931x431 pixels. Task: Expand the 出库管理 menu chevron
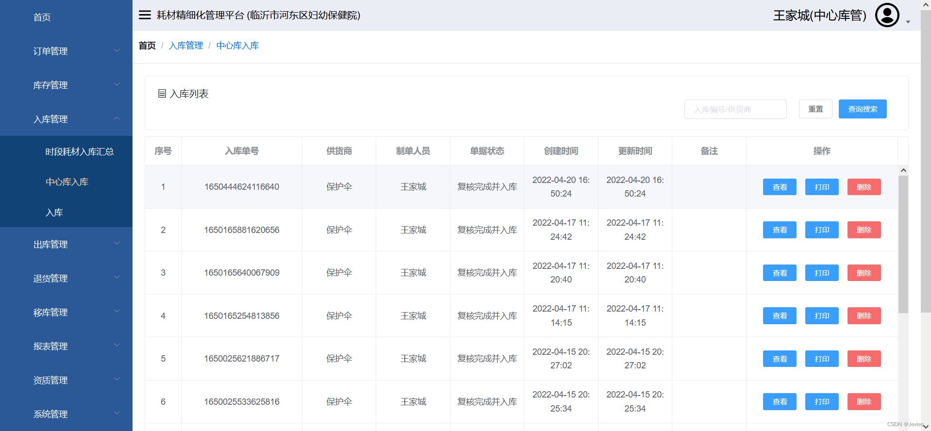116,244
